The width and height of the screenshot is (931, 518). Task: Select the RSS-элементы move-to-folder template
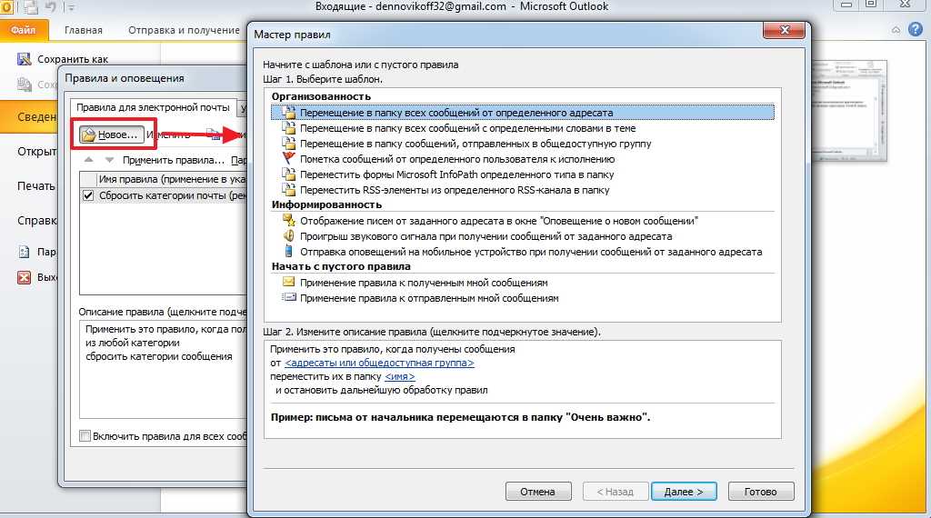(455, 190)
